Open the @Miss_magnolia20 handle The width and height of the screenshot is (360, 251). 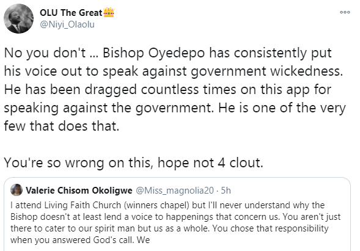175,191
